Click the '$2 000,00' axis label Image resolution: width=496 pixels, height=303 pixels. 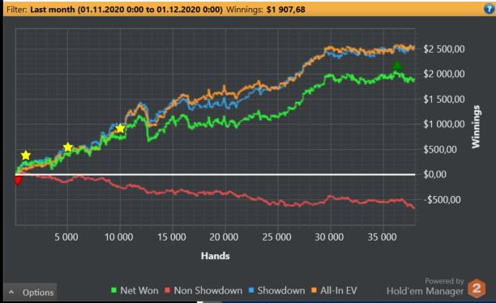[x=444, y=74]
